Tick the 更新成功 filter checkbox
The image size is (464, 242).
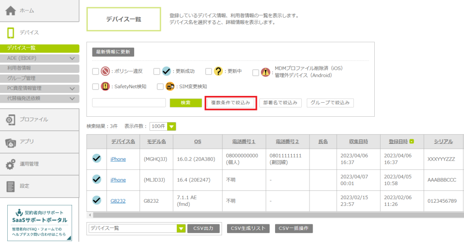[x=156, y=71]
